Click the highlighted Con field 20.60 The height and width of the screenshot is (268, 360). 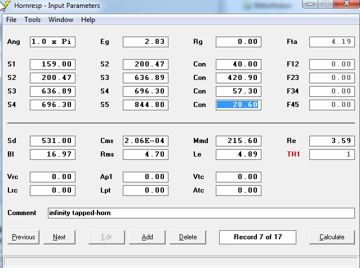238,105
